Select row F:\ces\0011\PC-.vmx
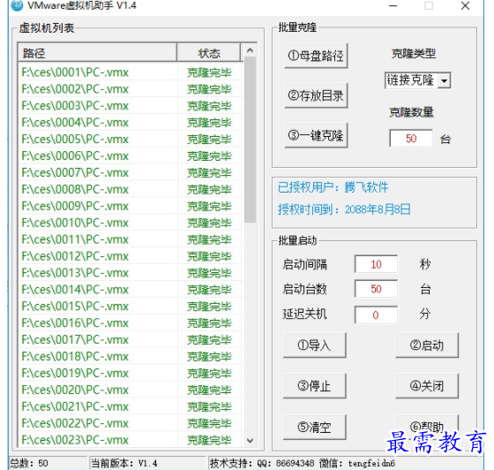 pos(131,239)
